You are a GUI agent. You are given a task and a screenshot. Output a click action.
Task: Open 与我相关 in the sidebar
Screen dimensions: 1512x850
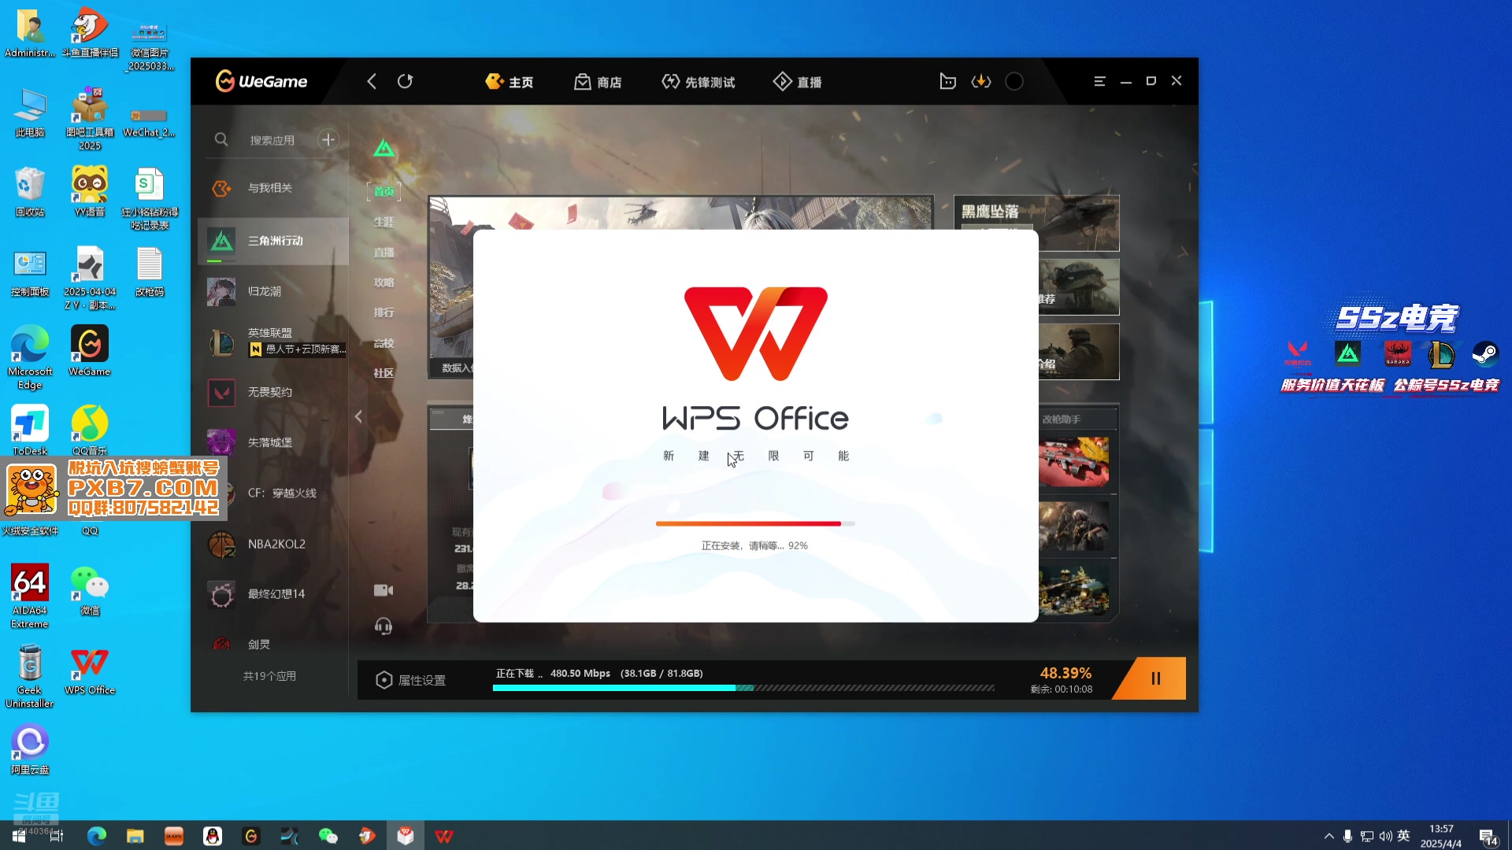(273, 188)
